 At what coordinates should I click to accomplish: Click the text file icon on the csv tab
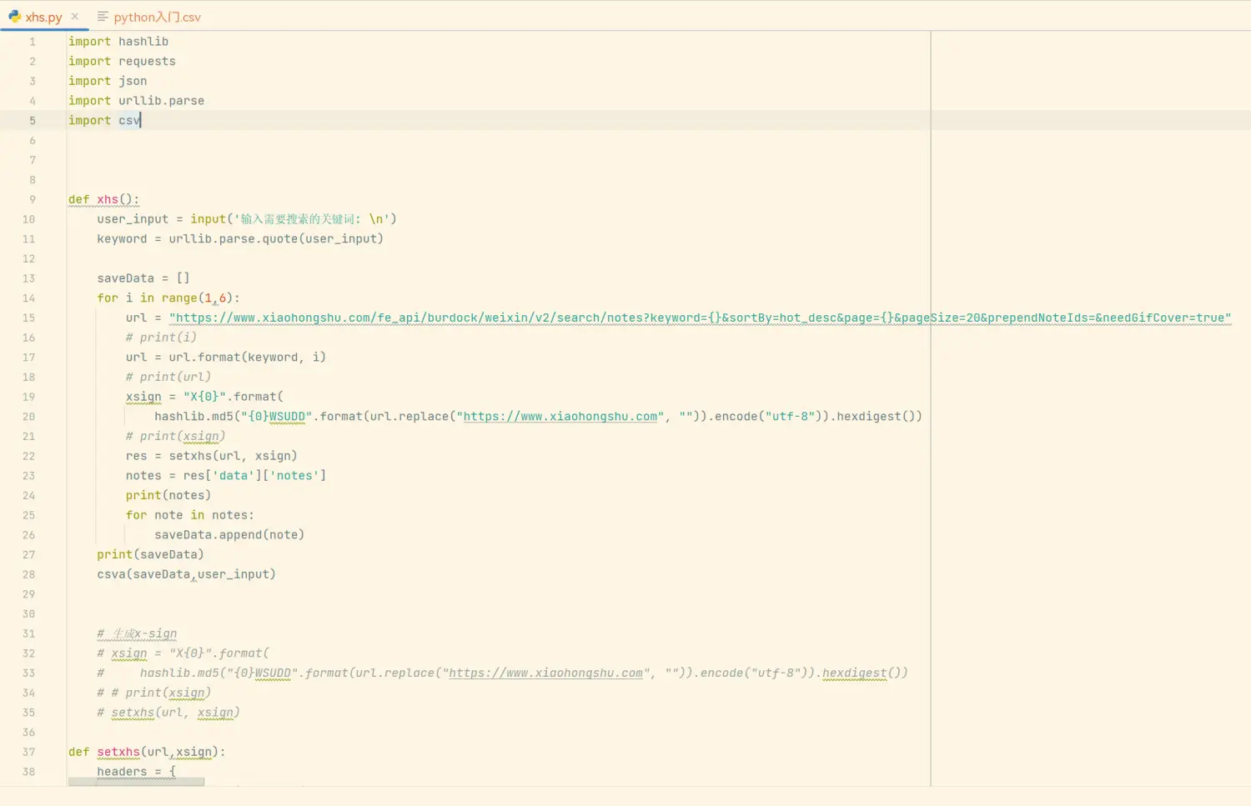pos(103,17)
